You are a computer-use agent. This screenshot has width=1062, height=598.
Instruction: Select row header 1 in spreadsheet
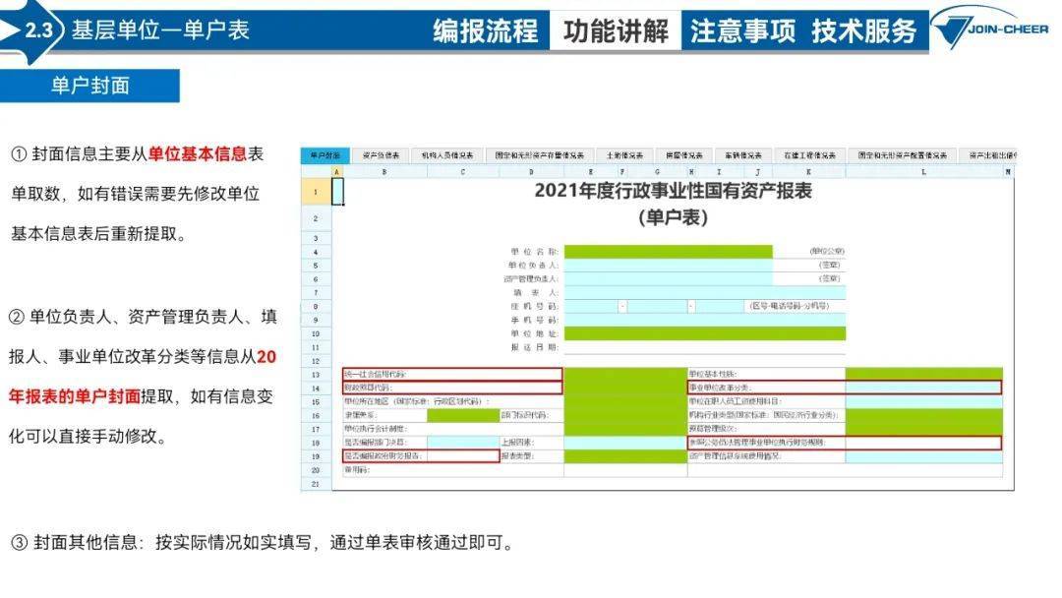pyautogui.click(x=316, y=193)
